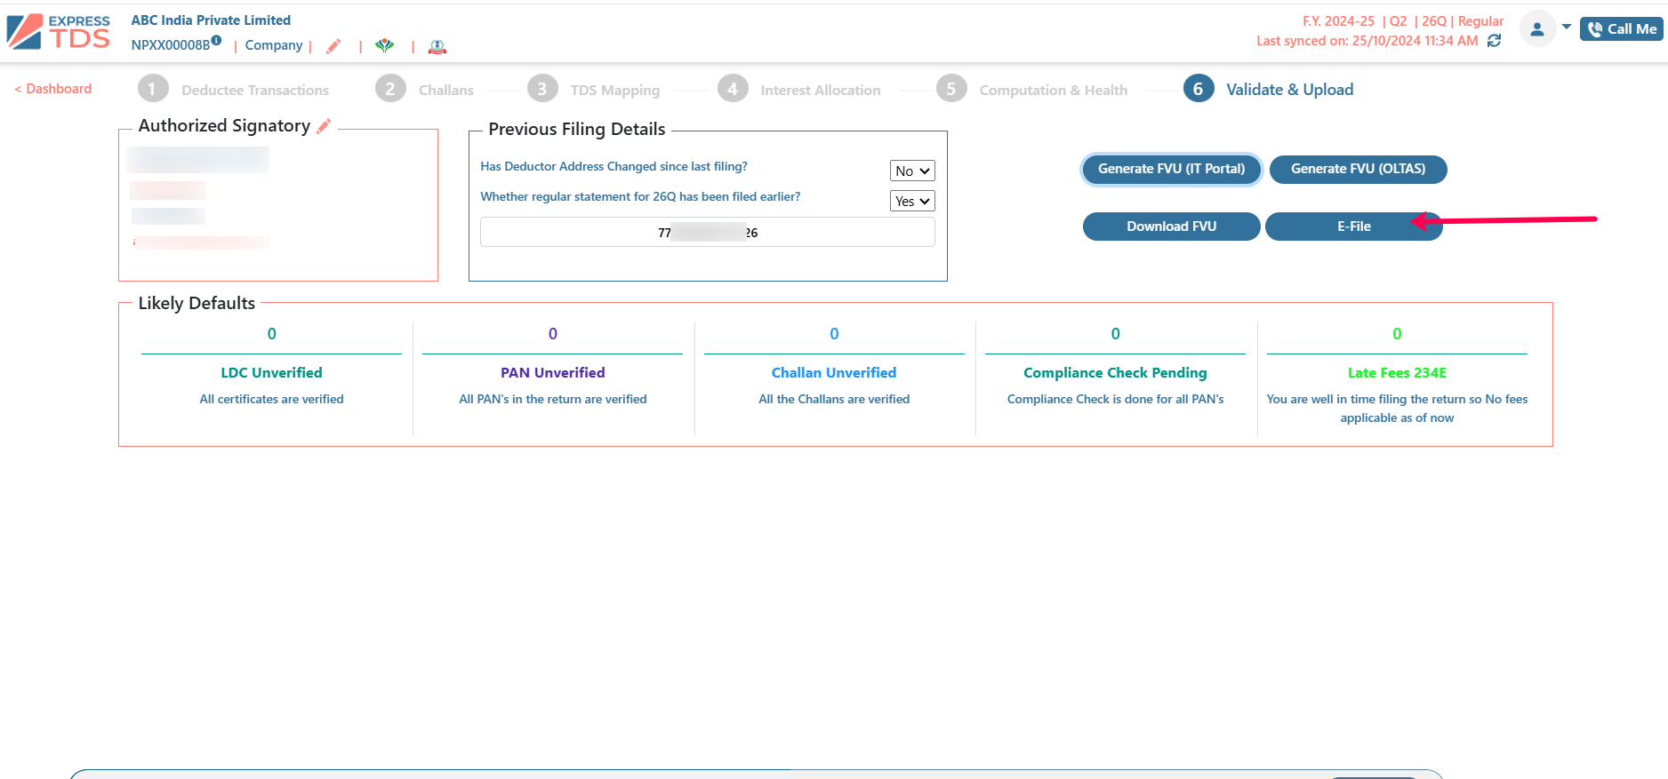Go back to Dashboard

[53, 89]
